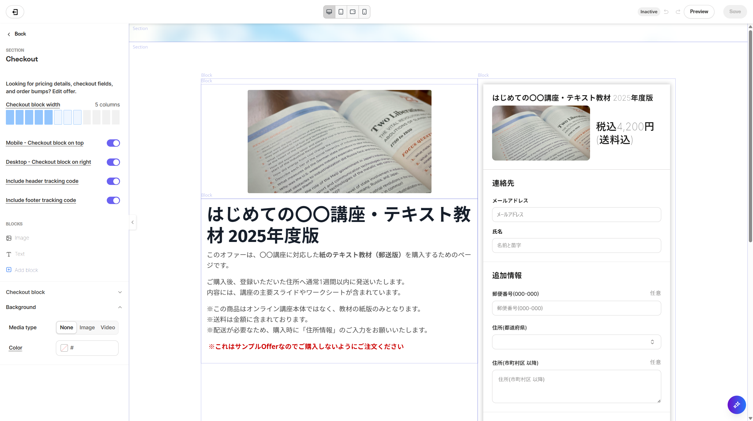Disable Desktop - Checkout block on right

[x=113, y=162]
